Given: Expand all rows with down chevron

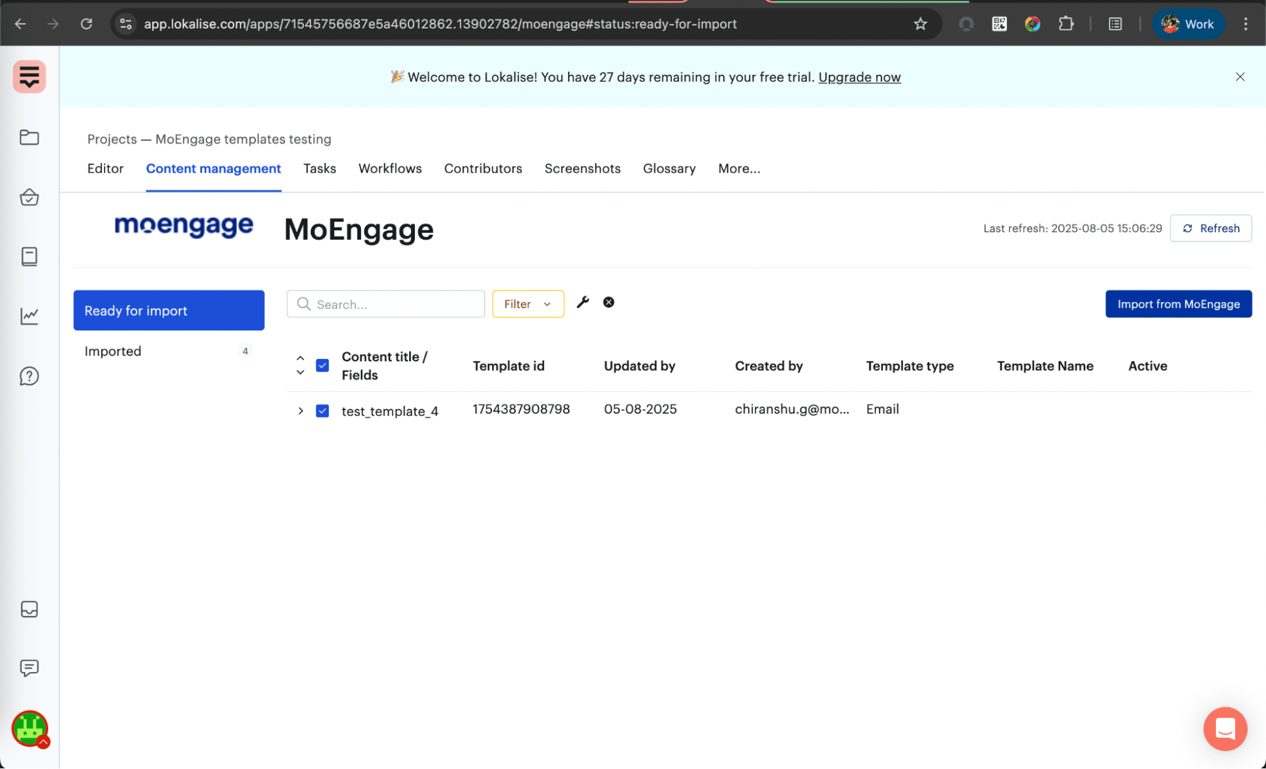Looking at the screenshot, I should 300,373.
